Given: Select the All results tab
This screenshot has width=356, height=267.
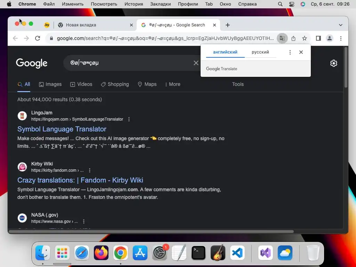Looking at the screenshot, I should pyautogui.click(x=24, y=84).
